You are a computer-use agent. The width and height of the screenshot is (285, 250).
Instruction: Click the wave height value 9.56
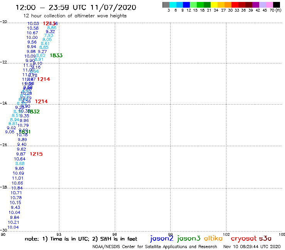[32, 42]
